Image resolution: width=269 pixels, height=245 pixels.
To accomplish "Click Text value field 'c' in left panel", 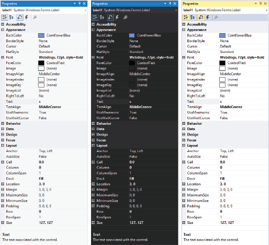I will coord(62,101).
